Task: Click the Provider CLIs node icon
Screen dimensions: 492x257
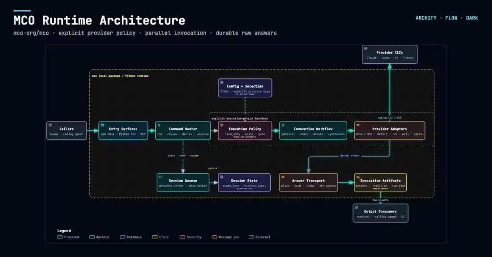Action: 365,49
